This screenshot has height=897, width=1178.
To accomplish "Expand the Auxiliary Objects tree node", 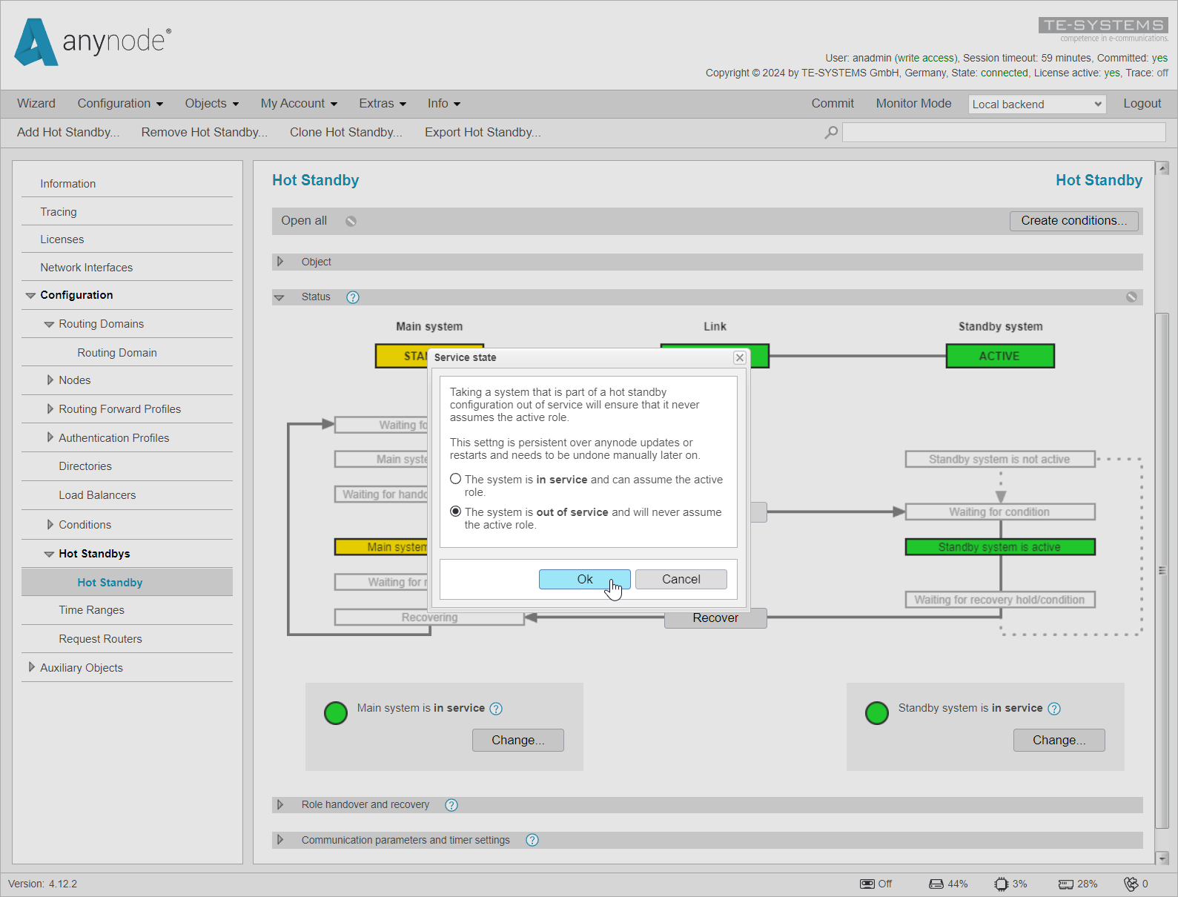I will click(x=31, y=667).
